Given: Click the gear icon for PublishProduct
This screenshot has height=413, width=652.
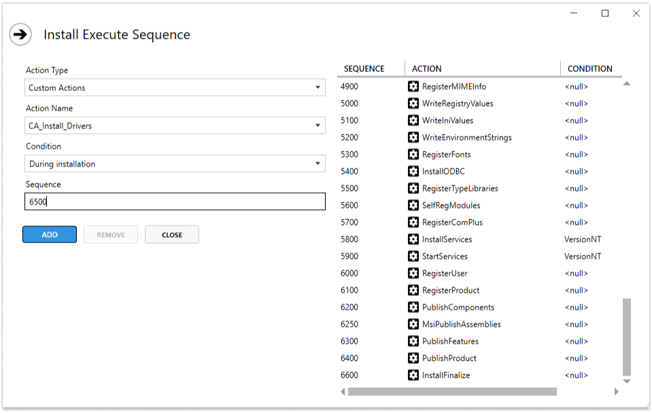Looking at the screenshot, I should 413,358.
